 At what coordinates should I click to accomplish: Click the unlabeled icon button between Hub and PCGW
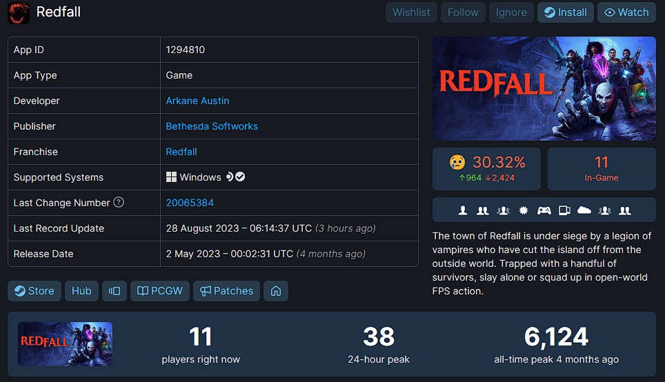(x=115, y=291)
